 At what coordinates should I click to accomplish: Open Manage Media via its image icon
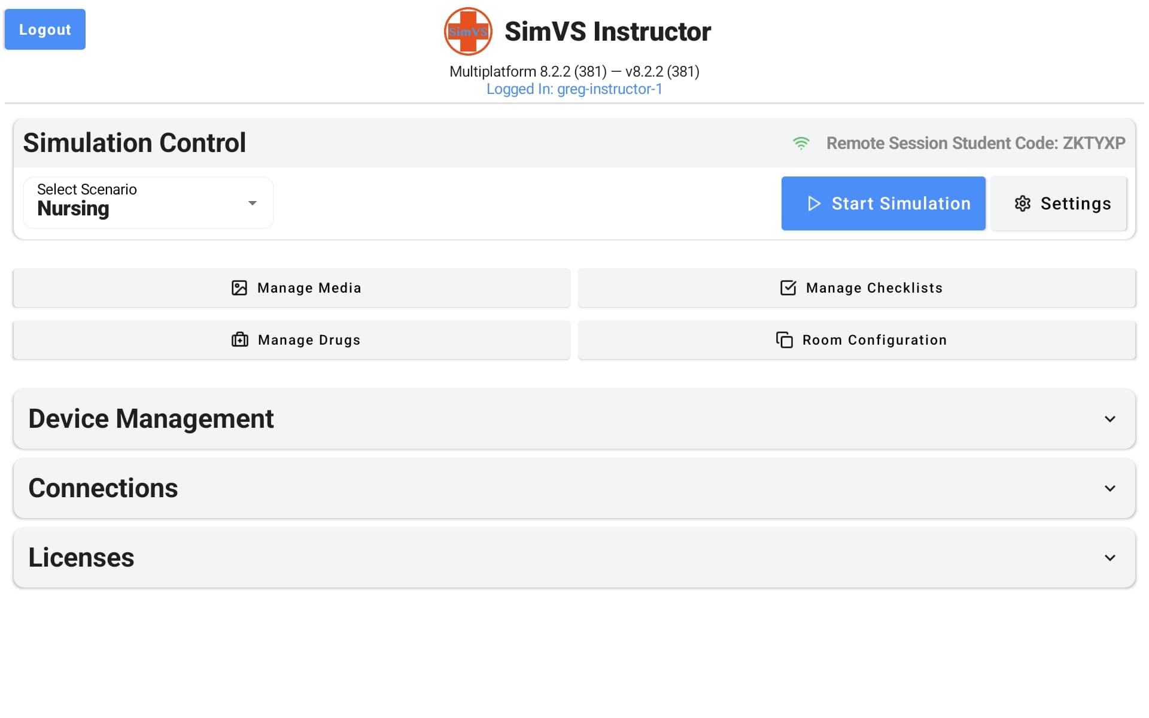pyautogui.click(x=239, y=288)
